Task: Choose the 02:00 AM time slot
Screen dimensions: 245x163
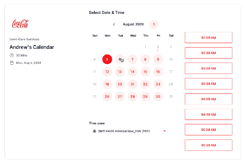Action: [208, 37]
